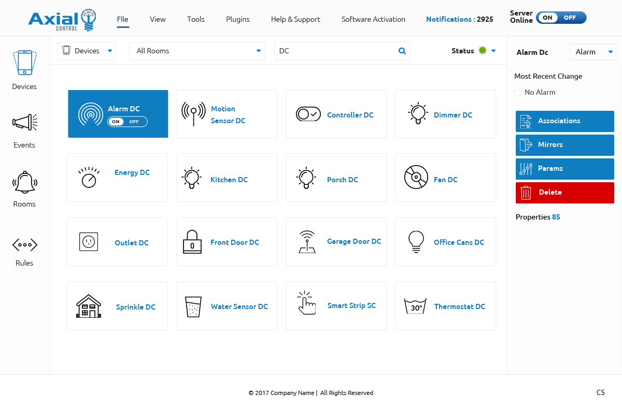
Task: Open Events via the megaphone icon
Action: point(24,122)
